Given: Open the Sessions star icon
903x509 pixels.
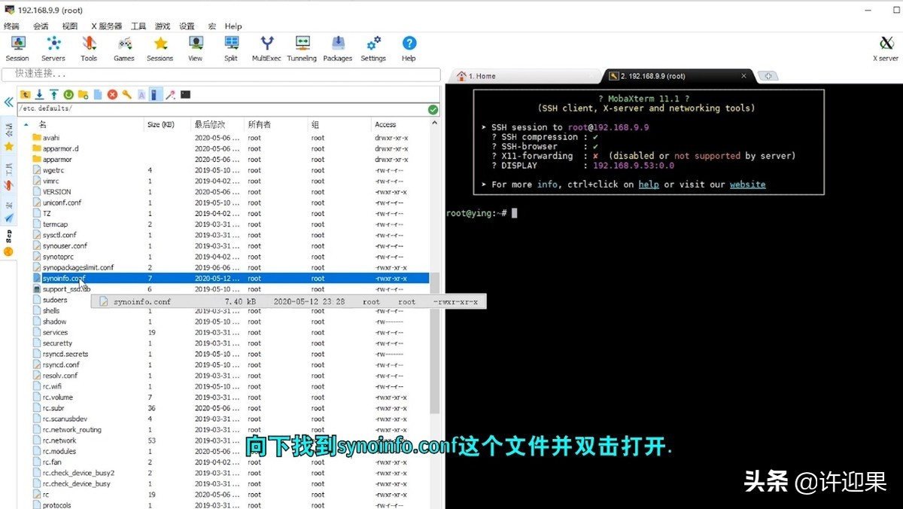Looking at the screenshot, I should click(x=160, y=49).
